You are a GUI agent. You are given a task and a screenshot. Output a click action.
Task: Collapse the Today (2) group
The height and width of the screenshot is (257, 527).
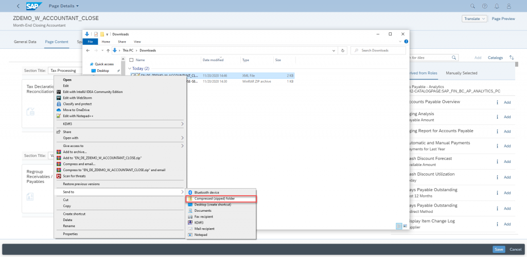click(x=130, y=68)
